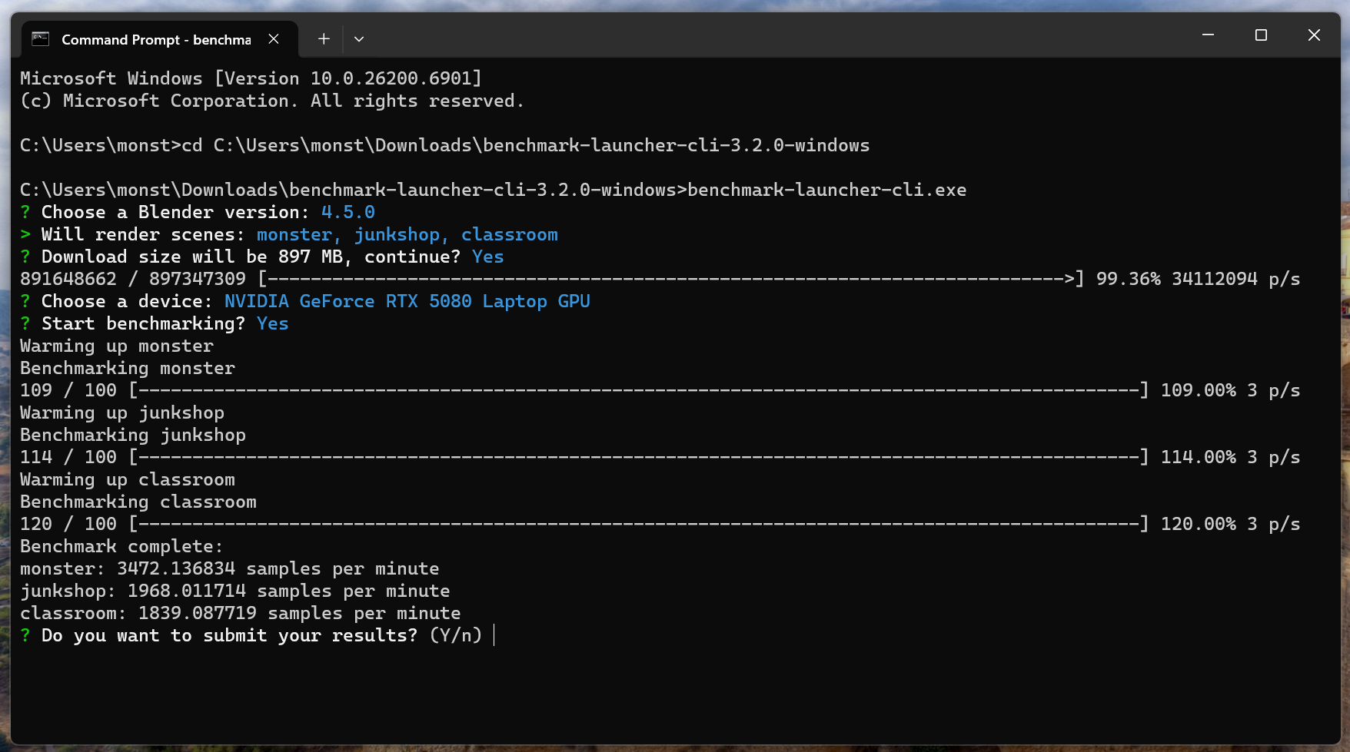Viewport: 1350px width, 752px height.
Task: Click the classroom 120.00% progress bar
Action: [638, 524]
